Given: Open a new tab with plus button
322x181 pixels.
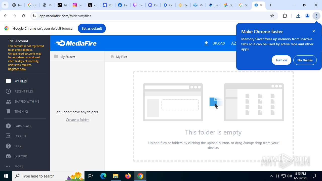Looking at the screenshot, I should (x=270, y=5).
